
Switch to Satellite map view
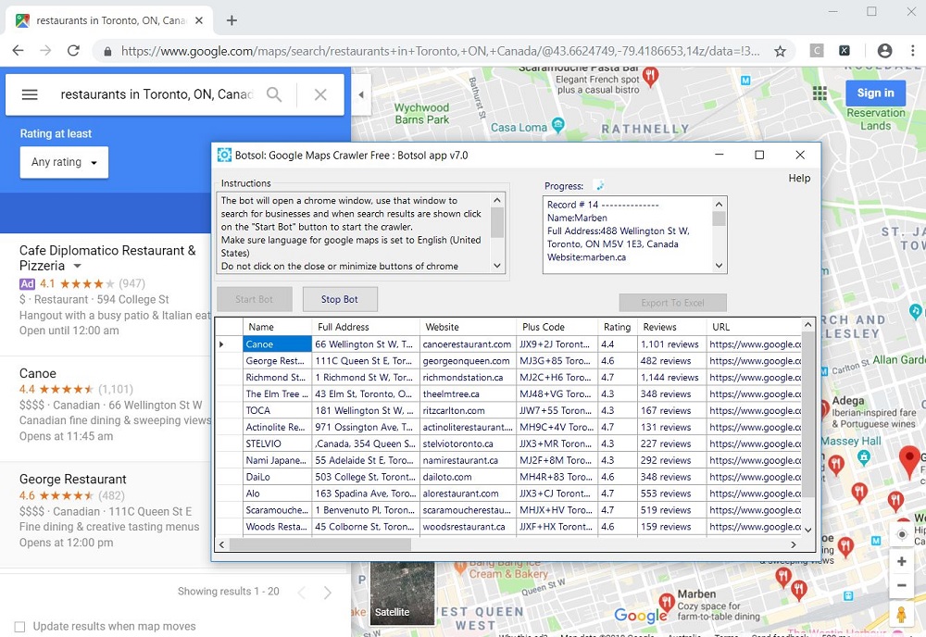(x=402, y=593)
